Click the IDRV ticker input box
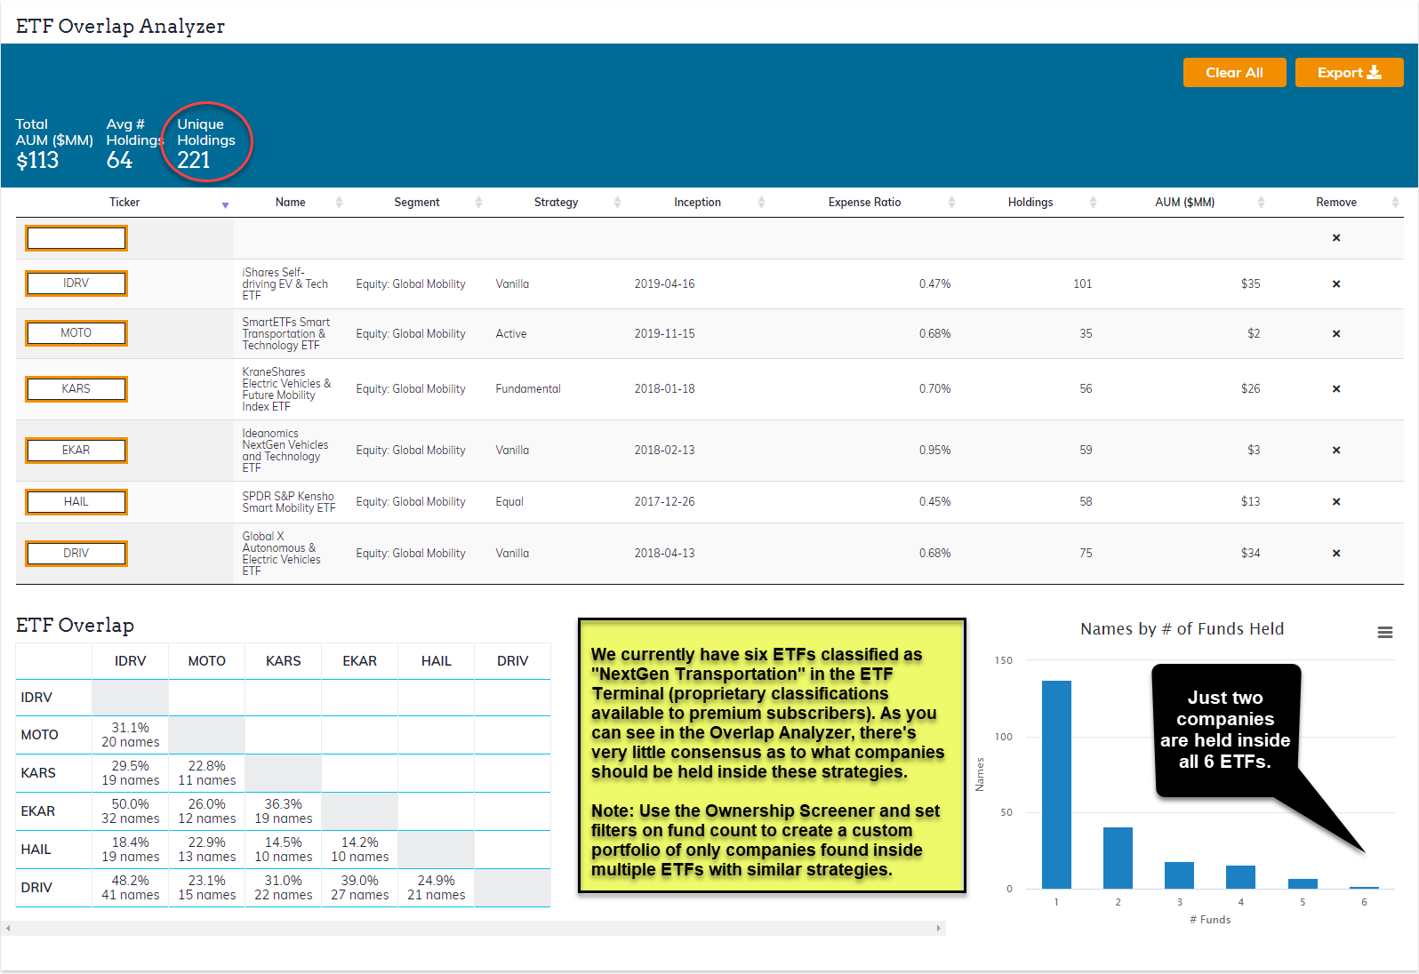Image resolution: width=1419 pixels, height=974 pixels. (x=76, y=283)
